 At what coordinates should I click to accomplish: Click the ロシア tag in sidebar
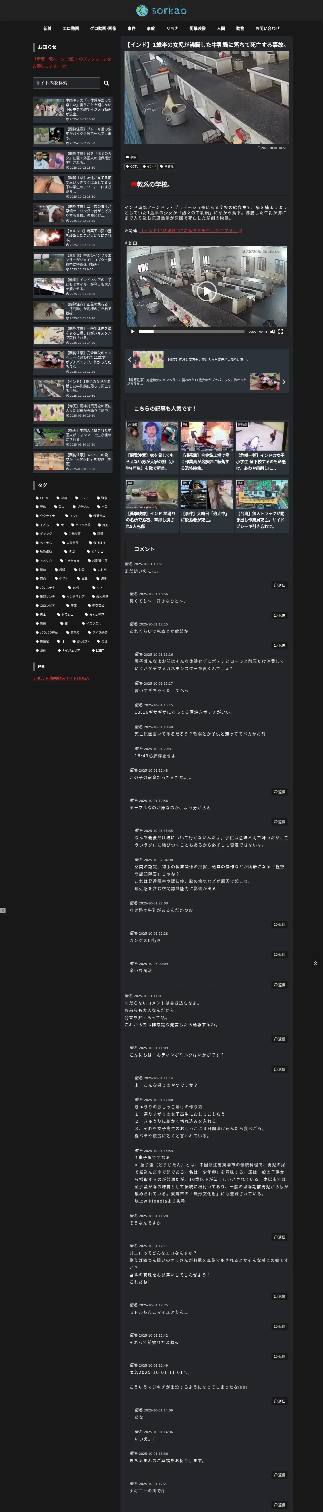[x=82, y=498]
